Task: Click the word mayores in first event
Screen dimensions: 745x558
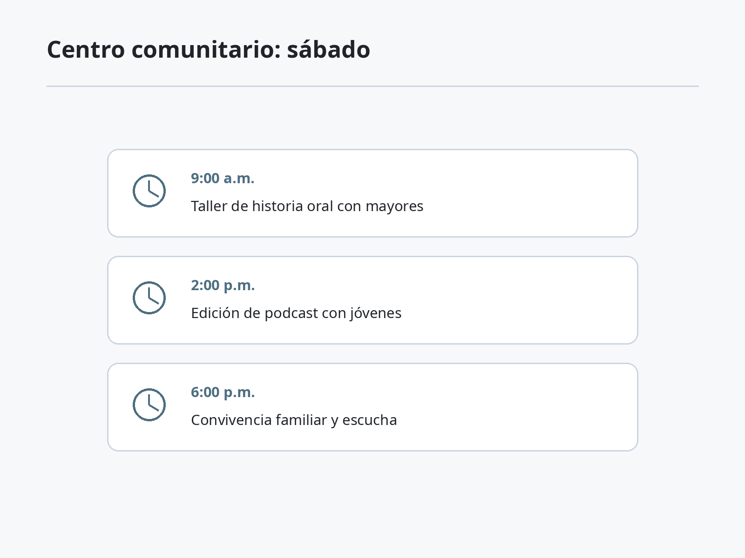Action: point(394,207)
